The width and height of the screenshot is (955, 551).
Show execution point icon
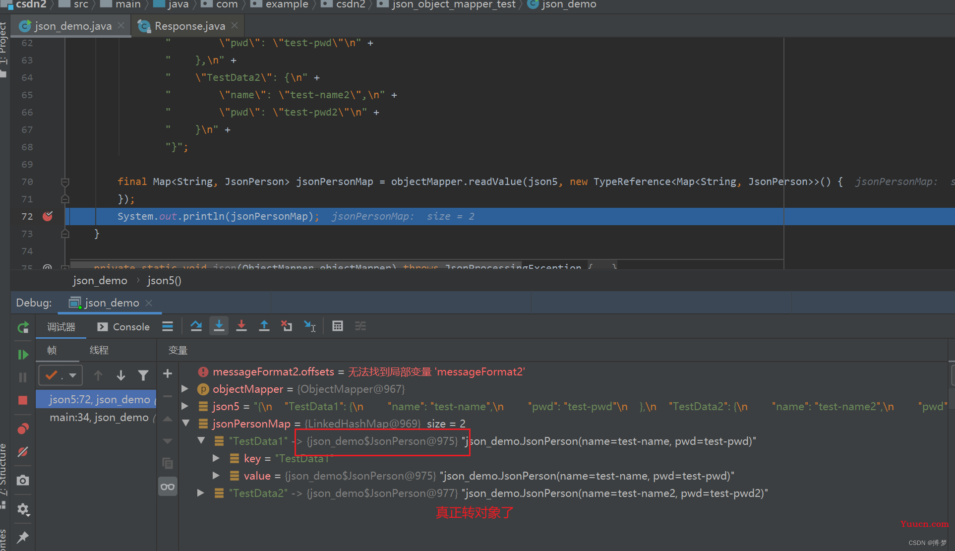168,326
